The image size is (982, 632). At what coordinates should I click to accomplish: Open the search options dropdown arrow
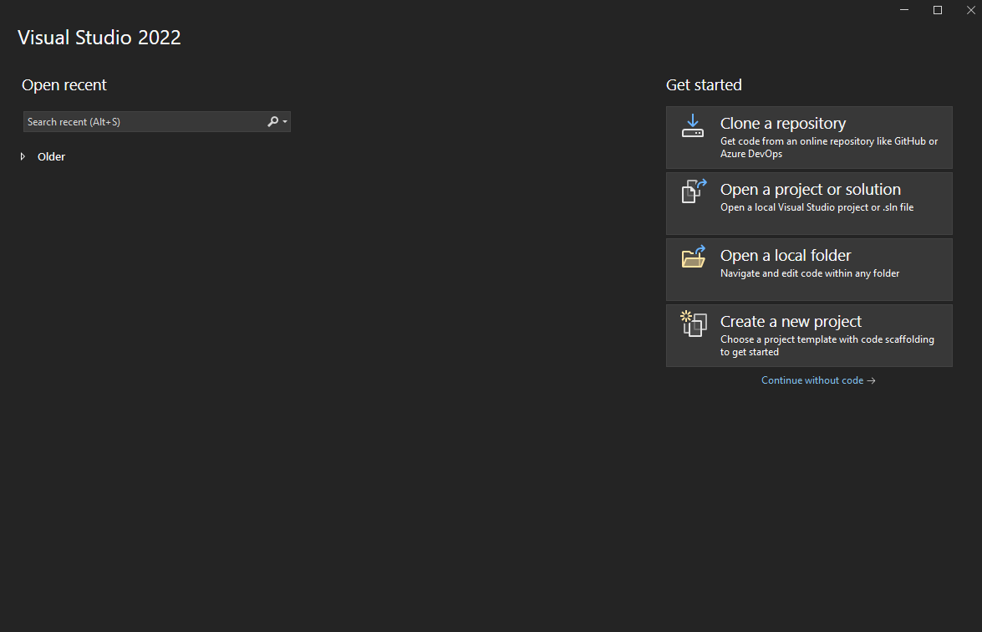pos(285,121)
